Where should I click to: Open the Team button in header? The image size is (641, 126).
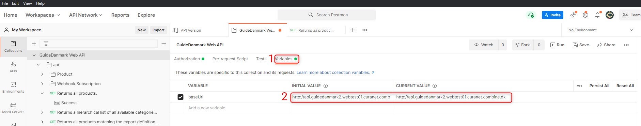(x=631, y=15)
